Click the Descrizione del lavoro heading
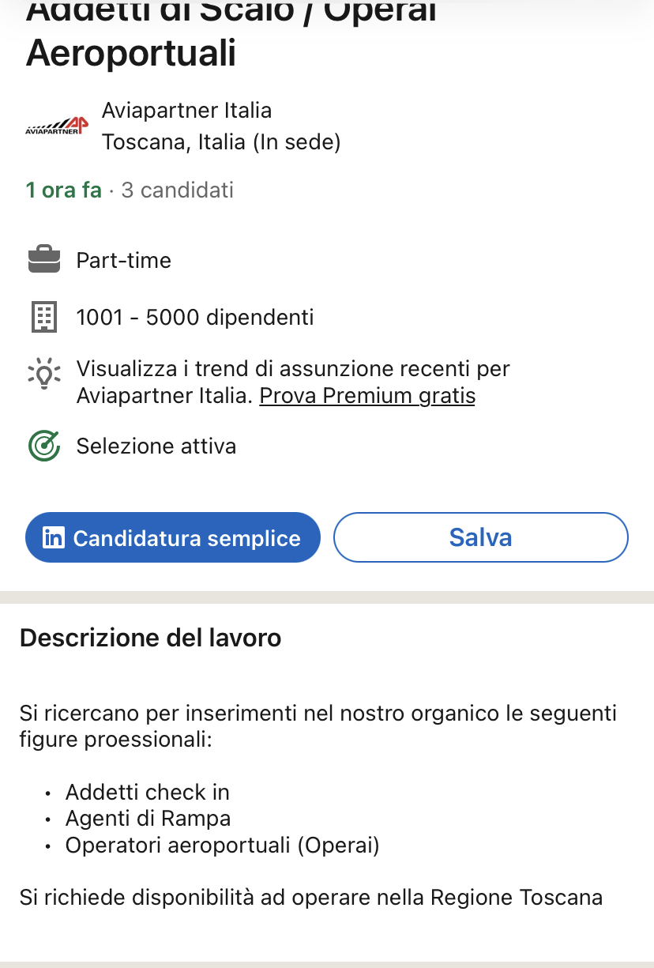Screen dimensions: 654x968 tap(150, 638)
